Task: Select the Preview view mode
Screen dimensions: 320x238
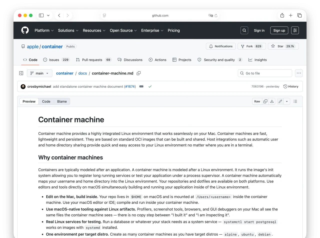Action: tap(29, 101)
